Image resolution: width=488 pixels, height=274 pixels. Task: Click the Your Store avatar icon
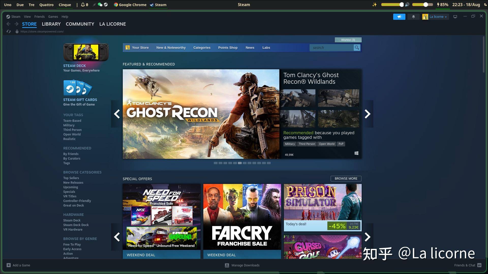[x=128, y=47]
